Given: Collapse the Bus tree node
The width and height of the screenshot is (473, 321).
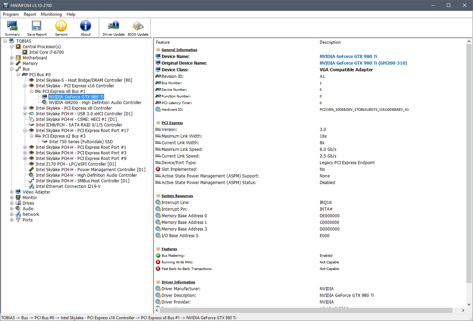Looking at the screenshot, I should point(12,69).
